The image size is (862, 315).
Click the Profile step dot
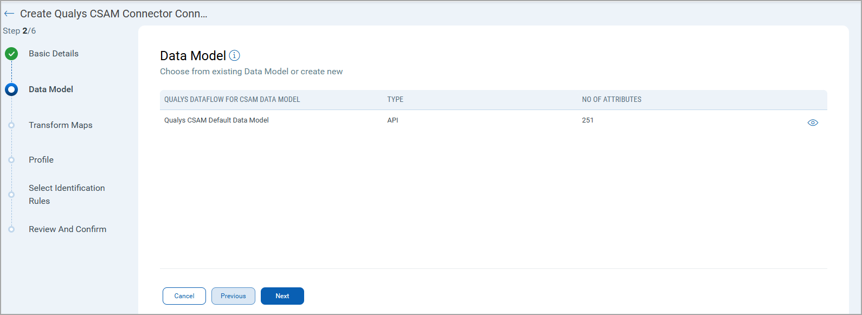click(x=11, y=160)
